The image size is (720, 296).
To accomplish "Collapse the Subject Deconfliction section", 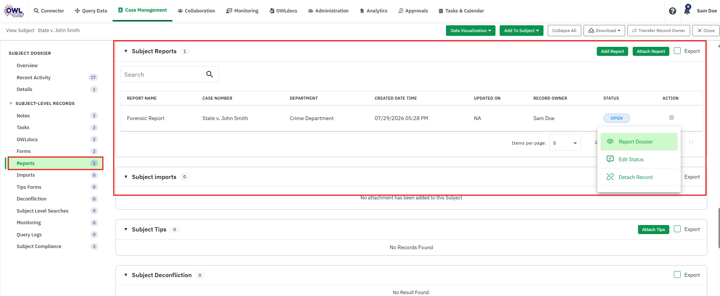I will 126,275.
